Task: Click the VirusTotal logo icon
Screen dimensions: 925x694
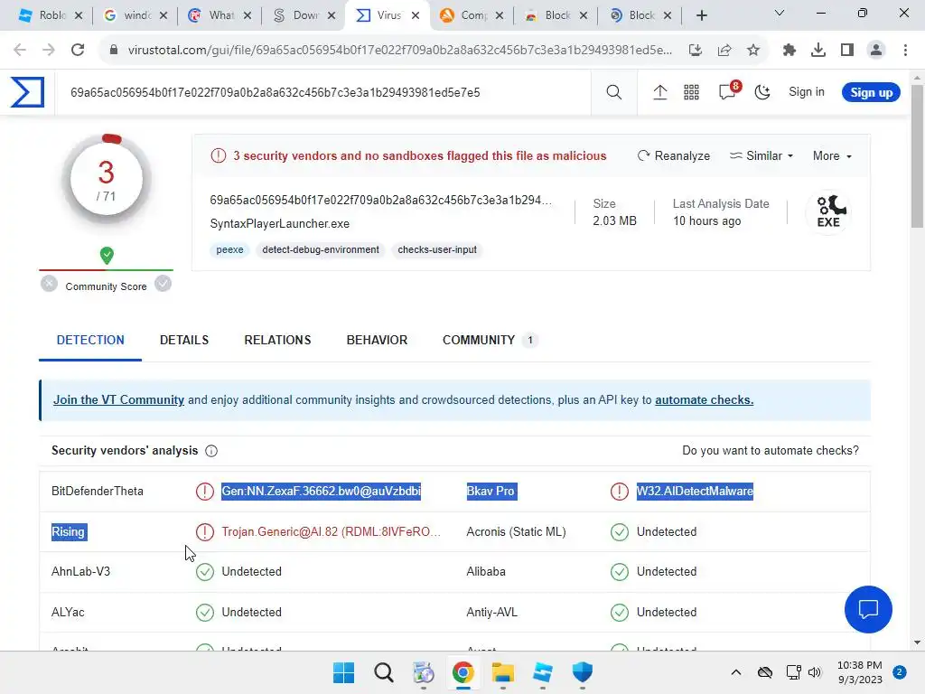Action: tap(27, 92)
